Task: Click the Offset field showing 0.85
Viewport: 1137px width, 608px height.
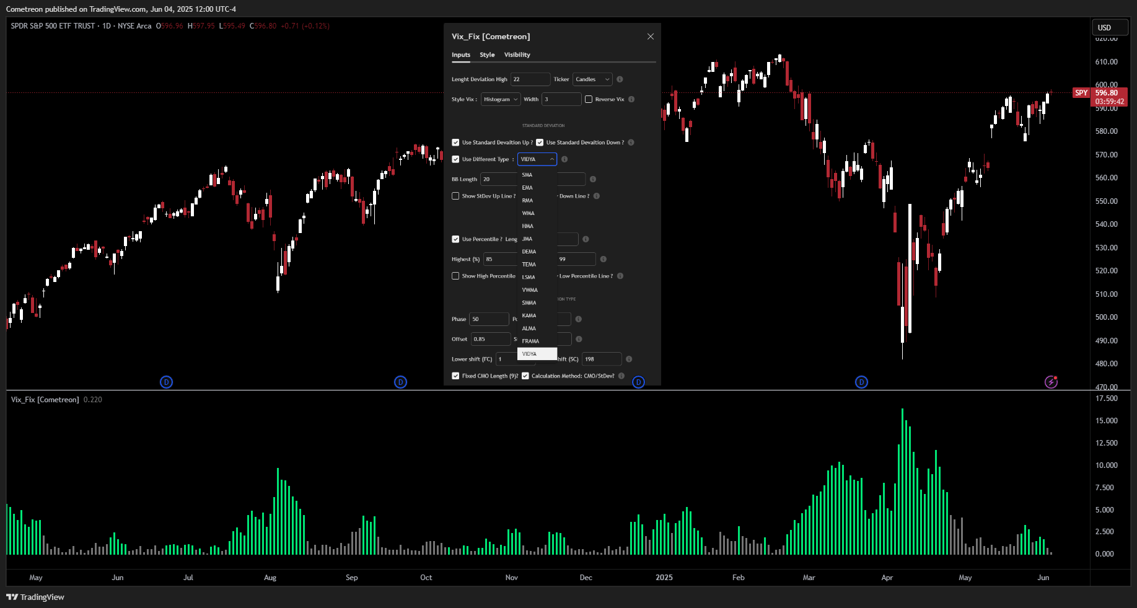Action: (491, 339)
